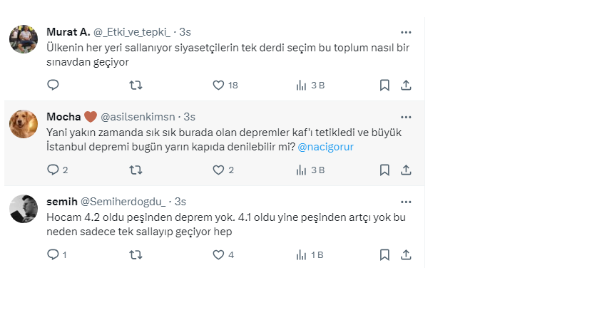Like semih's tweet with 4 likes
The image size is (597, 330).
point(219,254)
